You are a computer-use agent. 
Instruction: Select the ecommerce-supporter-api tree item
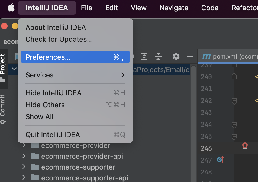[85, 178]
